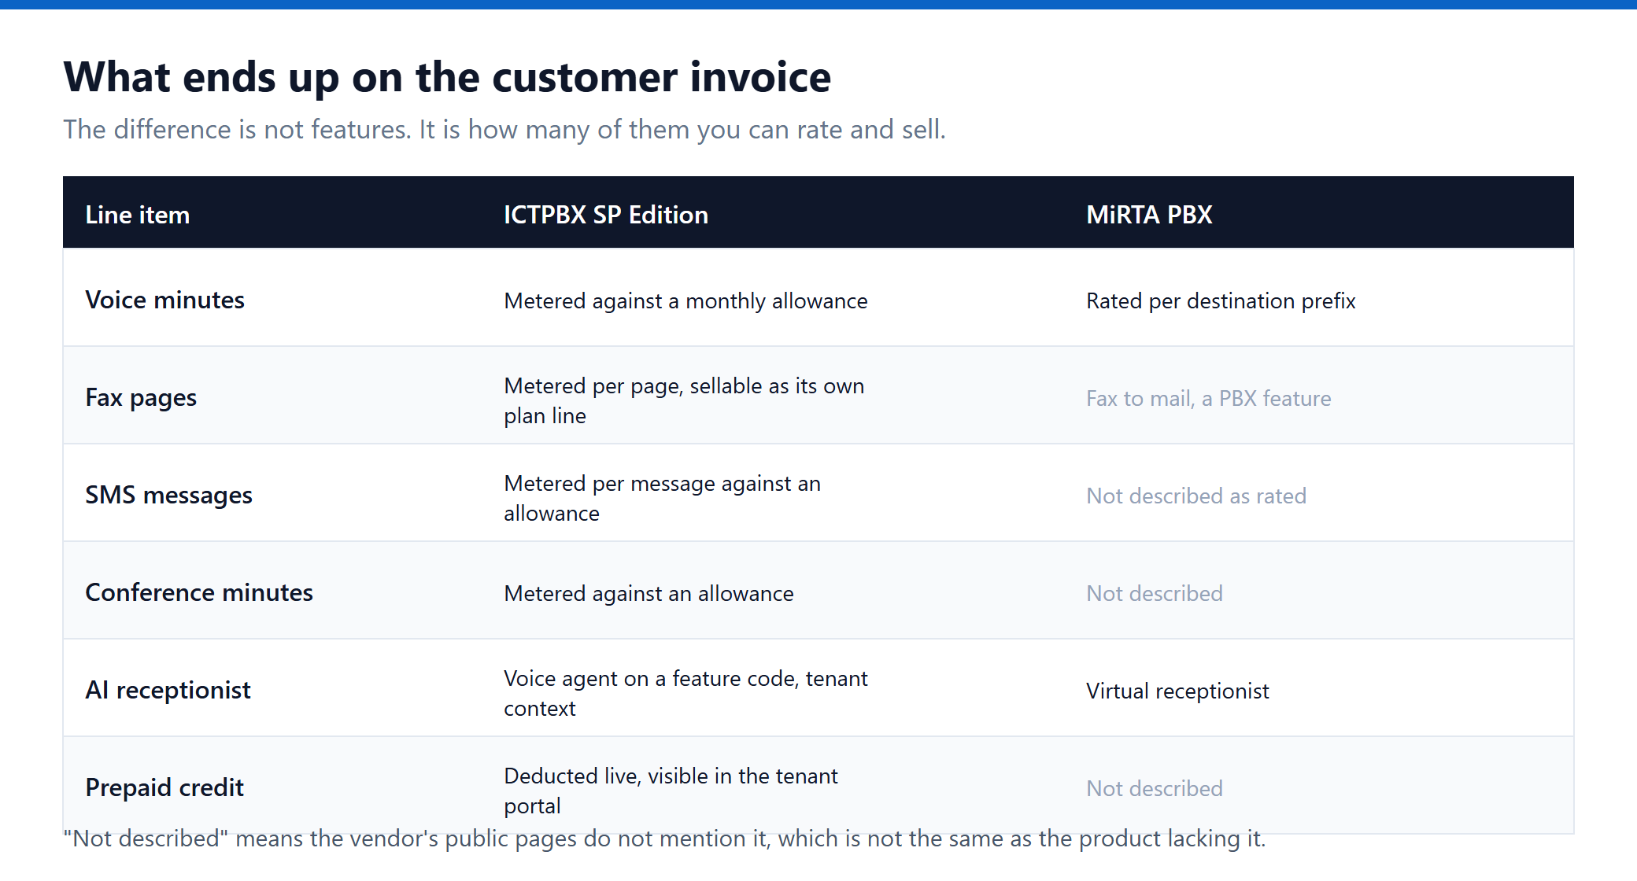The height and width of the screenshot is (881, 1637).
Task: Select the 'ICTPBX SP Edition' column header
Action: (606, 215)
